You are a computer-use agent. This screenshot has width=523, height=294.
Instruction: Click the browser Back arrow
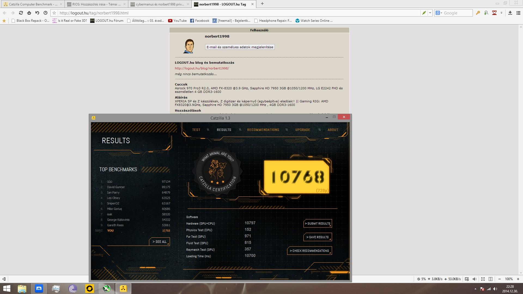[5, 13]
